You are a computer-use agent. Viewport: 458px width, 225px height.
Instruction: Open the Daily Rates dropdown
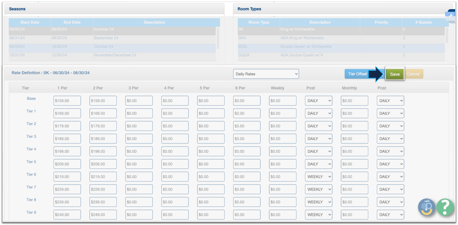pyautogui.click(x=266, y=74)
